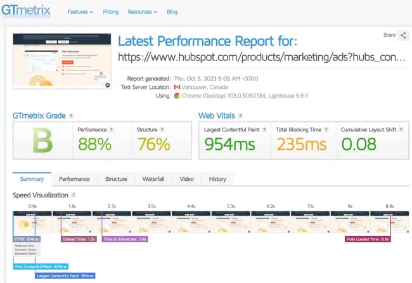The height and width of the screenshot is (283, 412).
Task: Open the Pricing page link
Action: tap(110, 11)
